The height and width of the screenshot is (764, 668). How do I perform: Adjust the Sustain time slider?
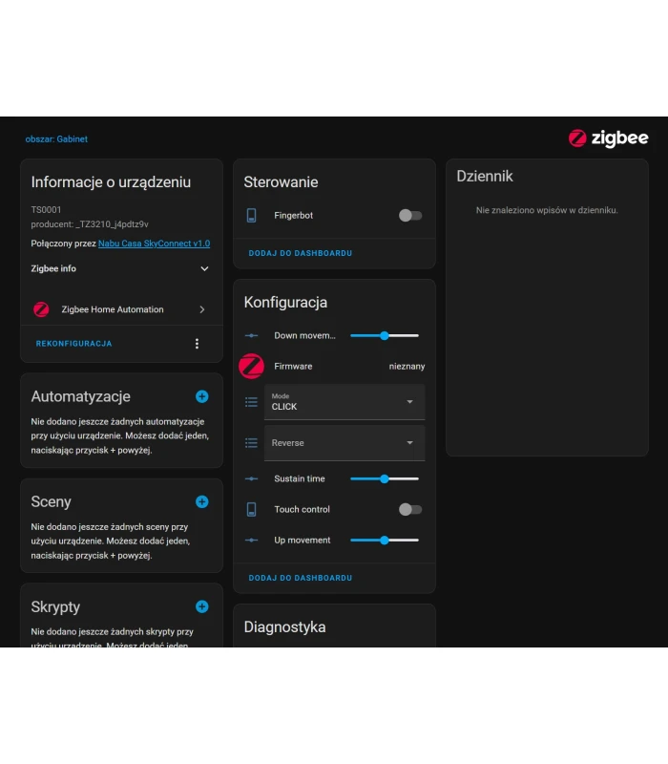click(x=385, y=479)
